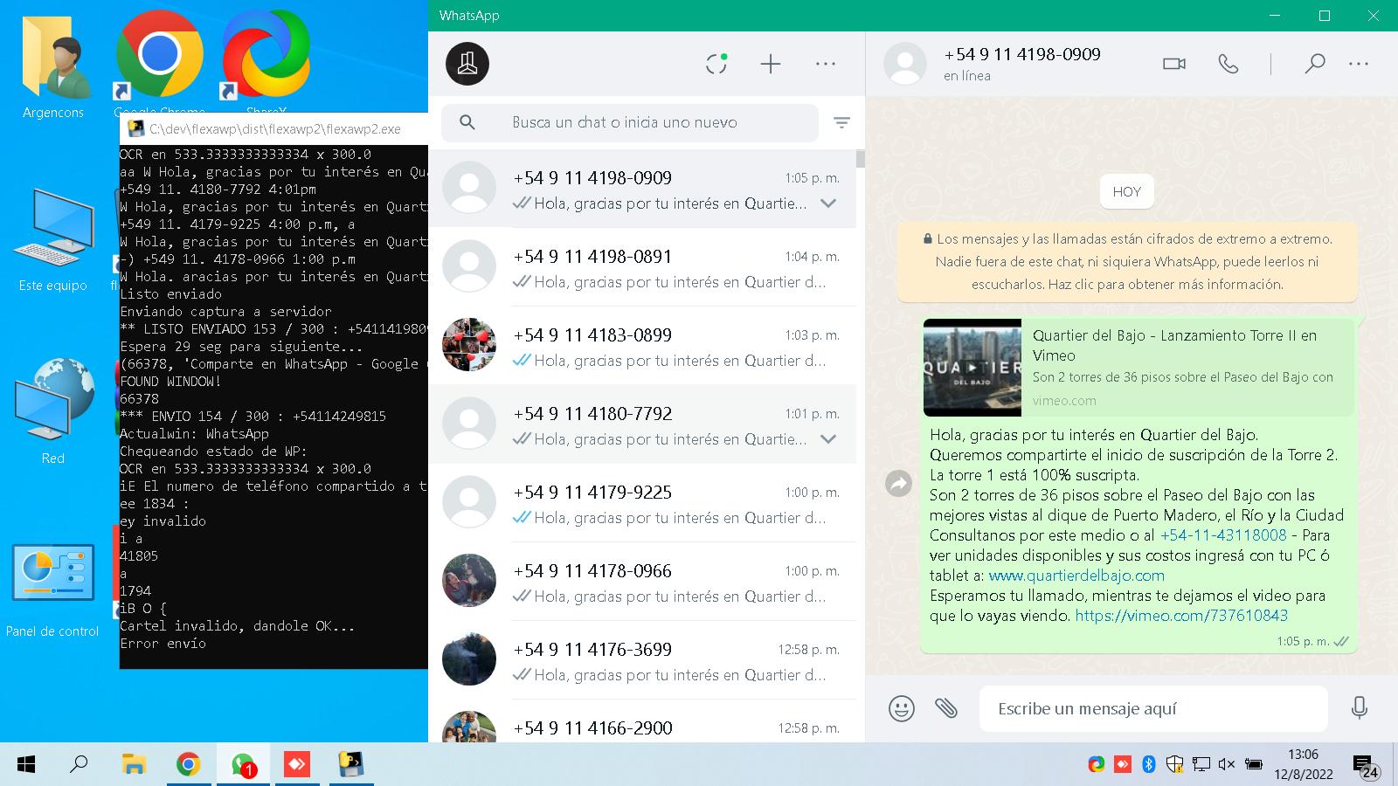Click the end-to-end encryption info notice

click(x=1127, y=261)
